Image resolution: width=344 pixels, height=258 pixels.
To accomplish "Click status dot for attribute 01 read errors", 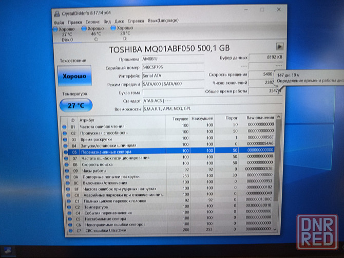I will [64, 126].
